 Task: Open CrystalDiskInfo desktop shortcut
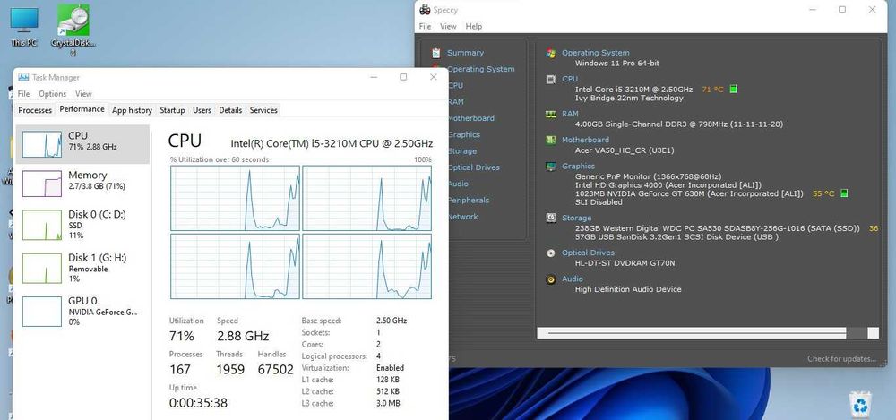(73, 30)
